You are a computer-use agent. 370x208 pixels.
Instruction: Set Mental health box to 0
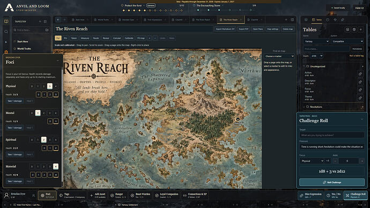click(50, 121)
